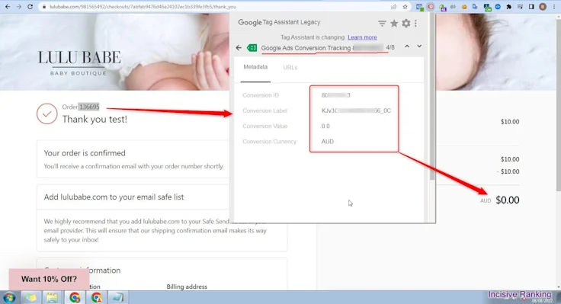Share this page via address bar icon
The width and height of the screenshot is (561, 304).
tap(393, 7)
